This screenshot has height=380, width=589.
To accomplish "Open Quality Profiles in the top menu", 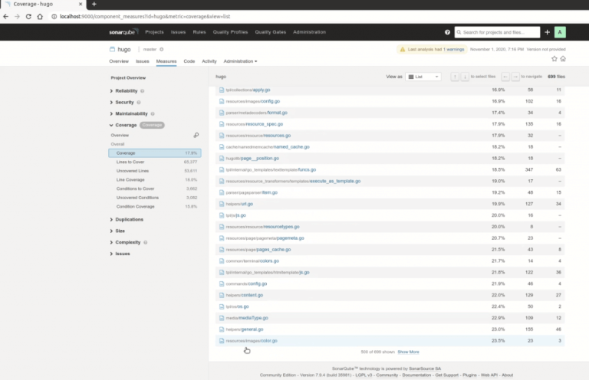I will pyautogui.click(x=230, y=32).
